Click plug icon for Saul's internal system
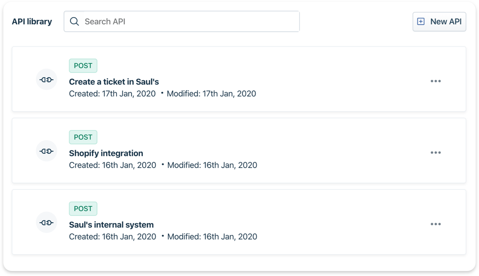The height and width of the screenshot is (276, 479). (46, 223)
